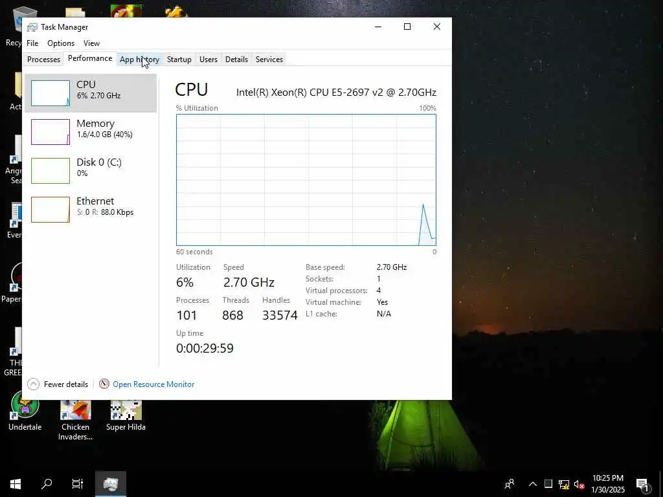Select the Super Hilda desktop shortcut

[126, 415]
